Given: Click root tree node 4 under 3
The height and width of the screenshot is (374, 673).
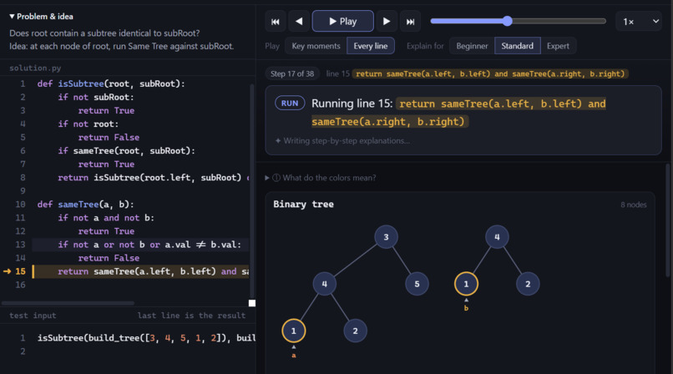Looking at the screenshot, I should tap(325, 284).
